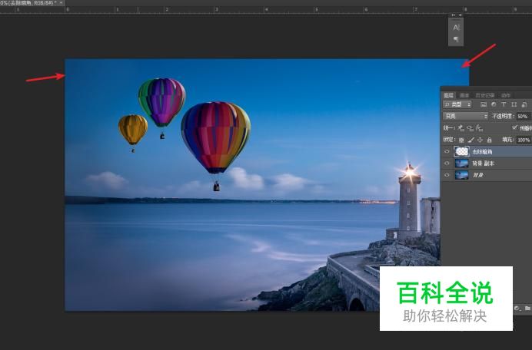Image resolution: width=532 pixels, height=350 pixels.
Task: Toggle lock all padlock icon
Action: pos(489,140)
